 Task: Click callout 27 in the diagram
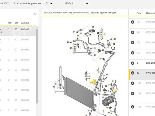[108, 41]
